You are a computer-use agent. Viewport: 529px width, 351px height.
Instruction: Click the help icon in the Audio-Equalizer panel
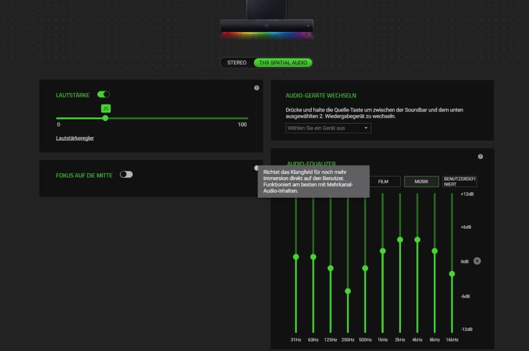(x=480, y=156)
